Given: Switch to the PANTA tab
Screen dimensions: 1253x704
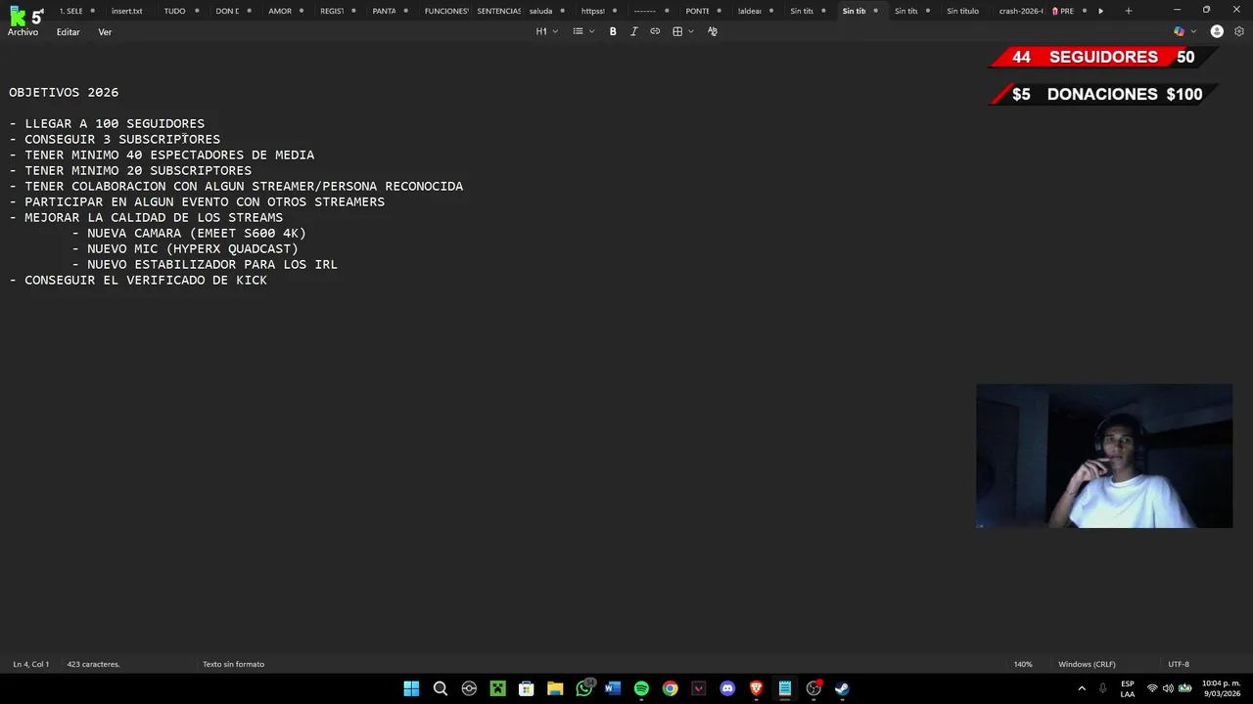Looking at the screenshot, I should pyautogui.click(x=384, y=11).
